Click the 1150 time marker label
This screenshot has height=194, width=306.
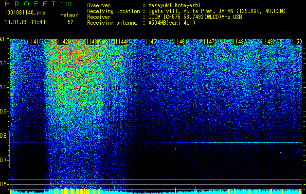coord(296,42)
